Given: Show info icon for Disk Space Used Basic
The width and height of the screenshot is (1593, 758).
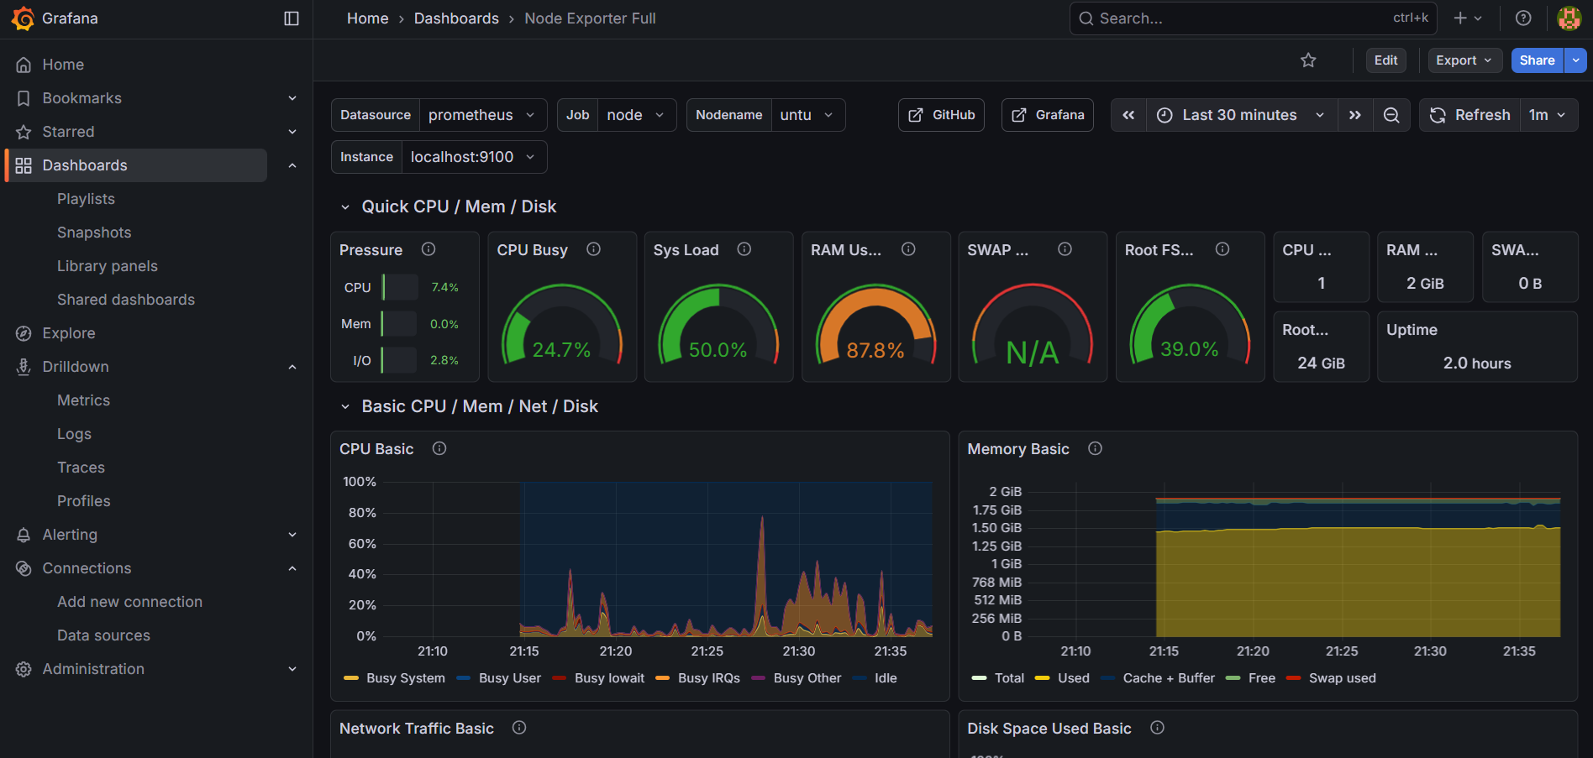Looking at the screenshot, I should [1158, 728].
